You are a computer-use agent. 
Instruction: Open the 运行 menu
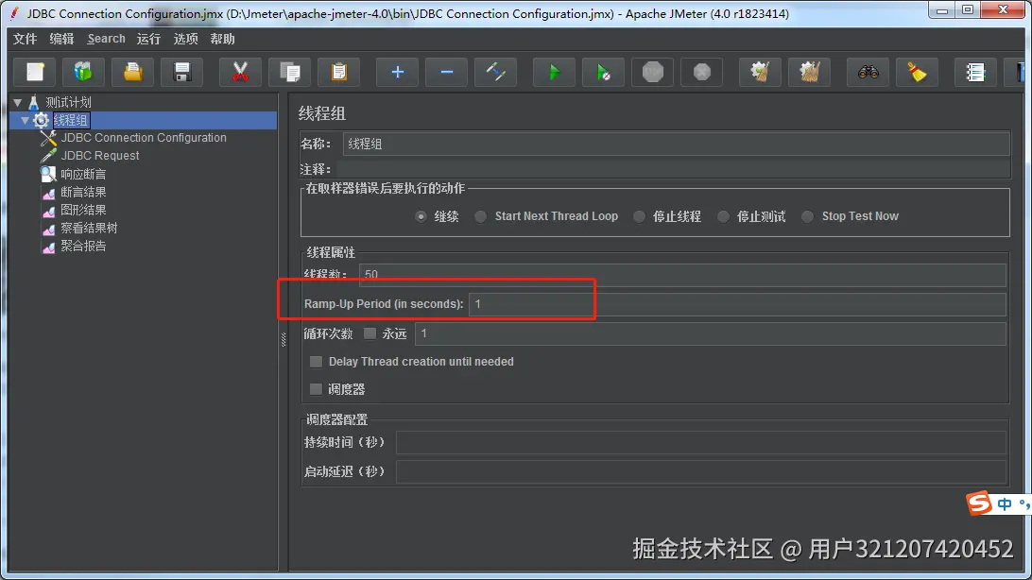click(148, 39)
